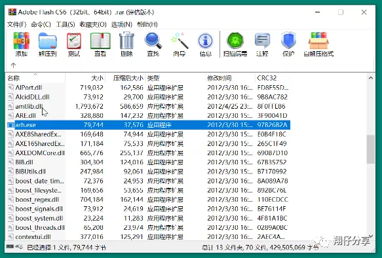The width and height of the screenshot is (382, 258).
Task: Click the 自解压格式 (SFX) box icon
Action: click(318, 41)
